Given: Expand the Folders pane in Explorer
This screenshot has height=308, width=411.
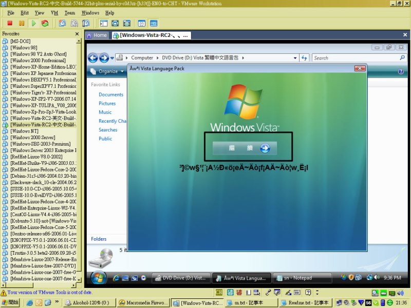Looking at the screenshot, I should coord(99,239).
